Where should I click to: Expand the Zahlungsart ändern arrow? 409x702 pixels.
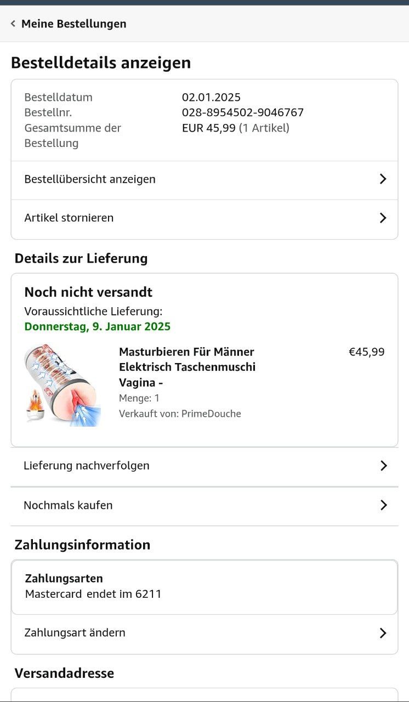tap(383, 633)
